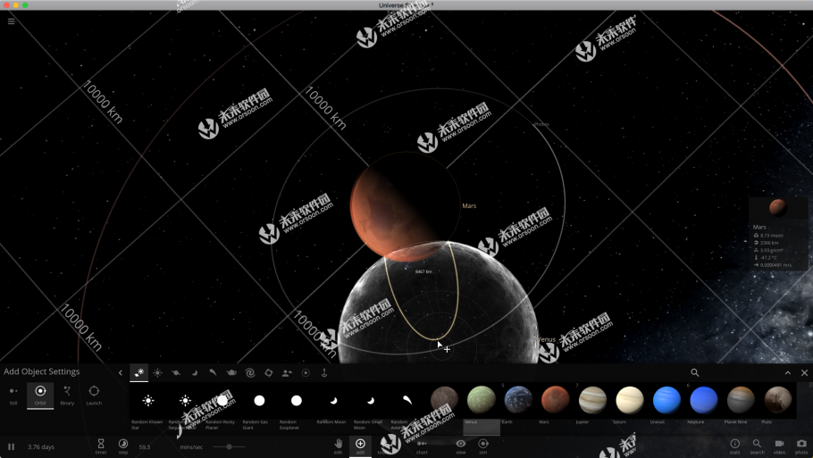
Task: Select the Still placement mode
Action: tap(13, 396)
